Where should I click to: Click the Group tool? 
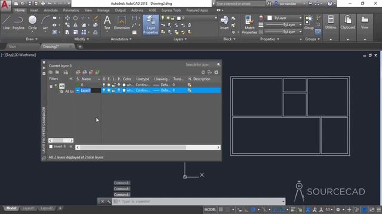[309, 23]
